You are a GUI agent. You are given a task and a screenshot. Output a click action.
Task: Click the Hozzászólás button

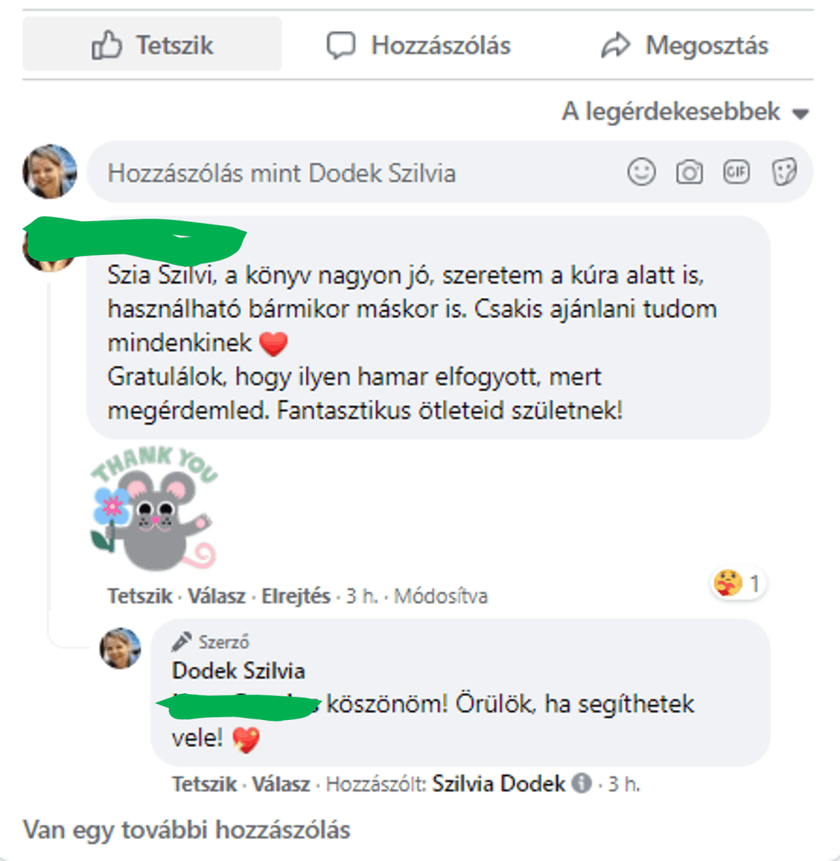(418, 45)
